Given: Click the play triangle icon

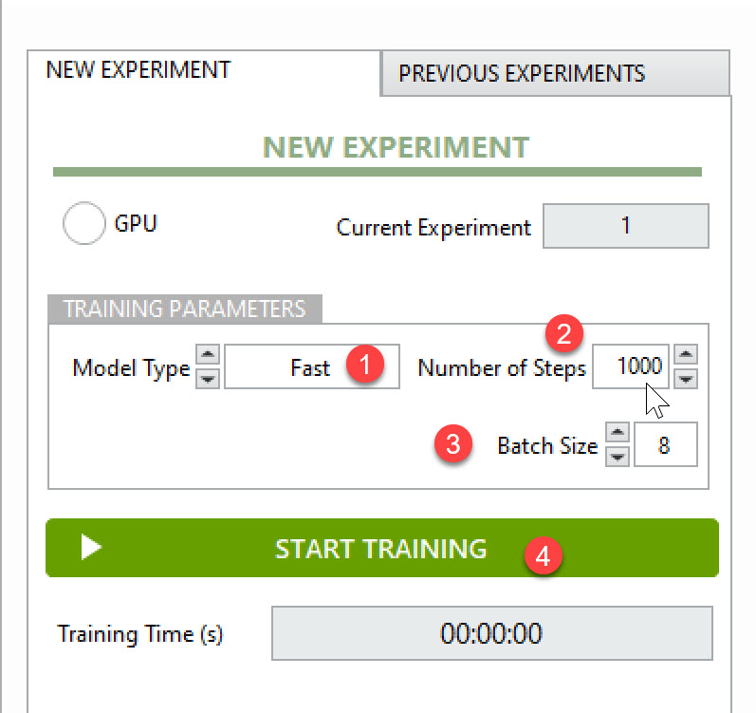Looking at the screenshot, I should point(91,548).
